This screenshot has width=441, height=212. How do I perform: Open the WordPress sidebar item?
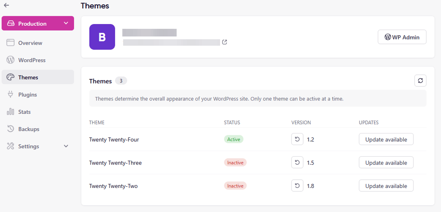pyautogui.click(x=38, y=60)
